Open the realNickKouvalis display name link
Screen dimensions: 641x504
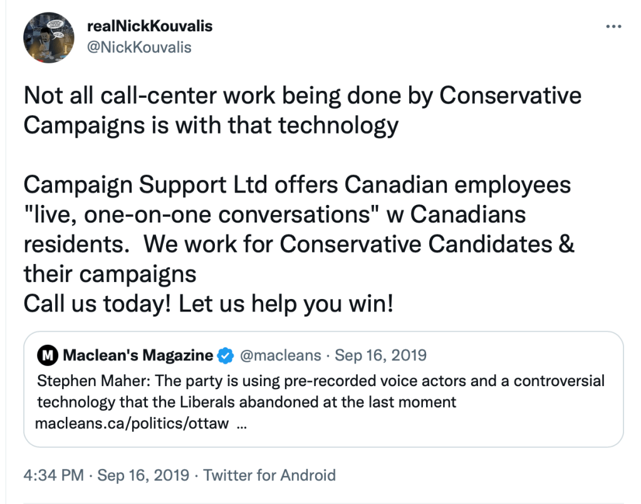click(x=151, y=26)
